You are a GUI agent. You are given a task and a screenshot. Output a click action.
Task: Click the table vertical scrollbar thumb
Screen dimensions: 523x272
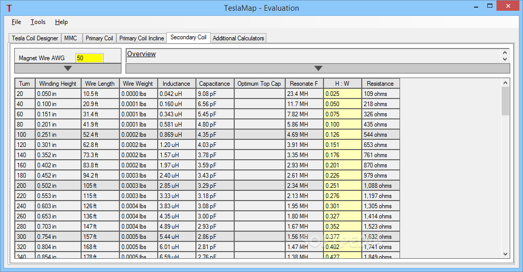pos(505,101)
